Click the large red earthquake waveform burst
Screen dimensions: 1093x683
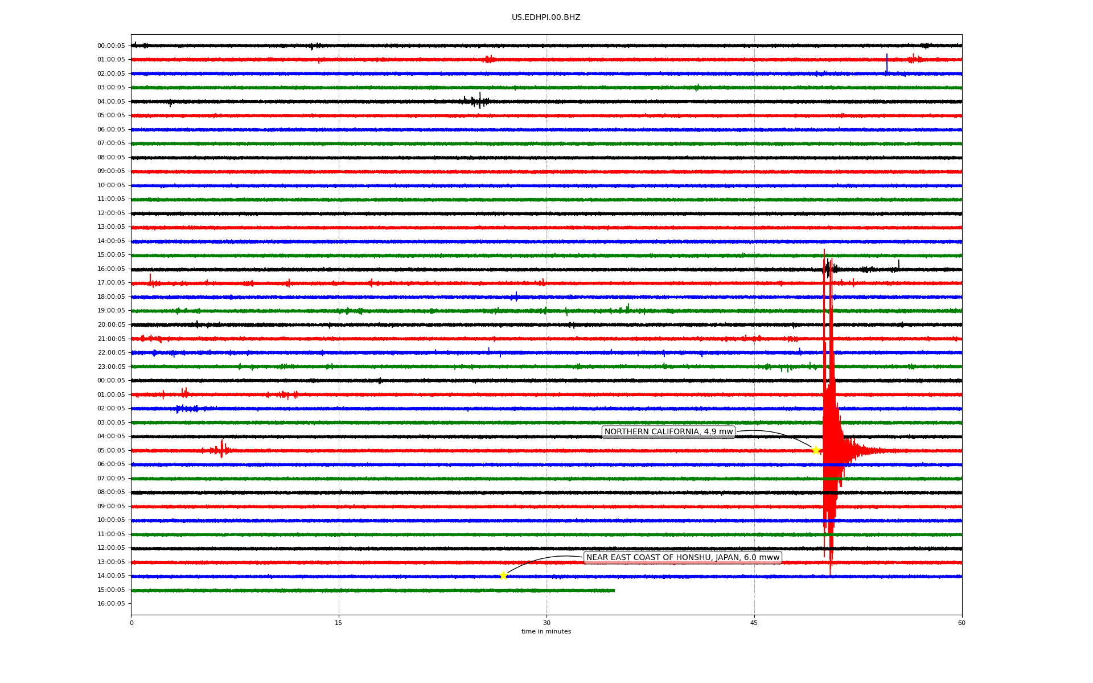point(829,433)
